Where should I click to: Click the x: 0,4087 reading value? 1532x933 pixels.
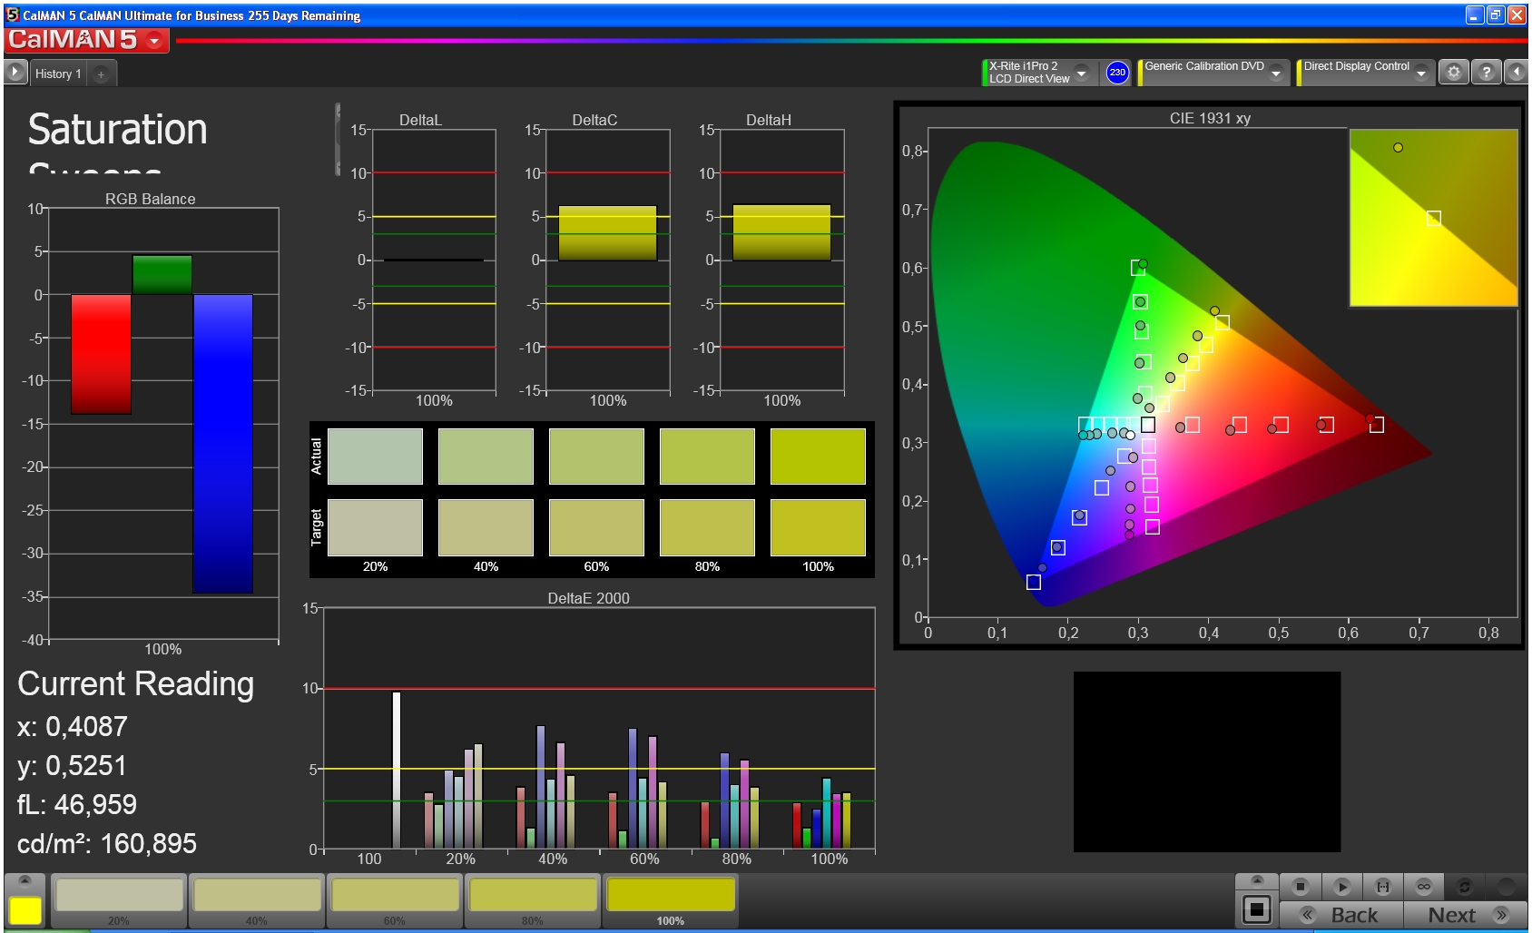(x=72, y=726)
